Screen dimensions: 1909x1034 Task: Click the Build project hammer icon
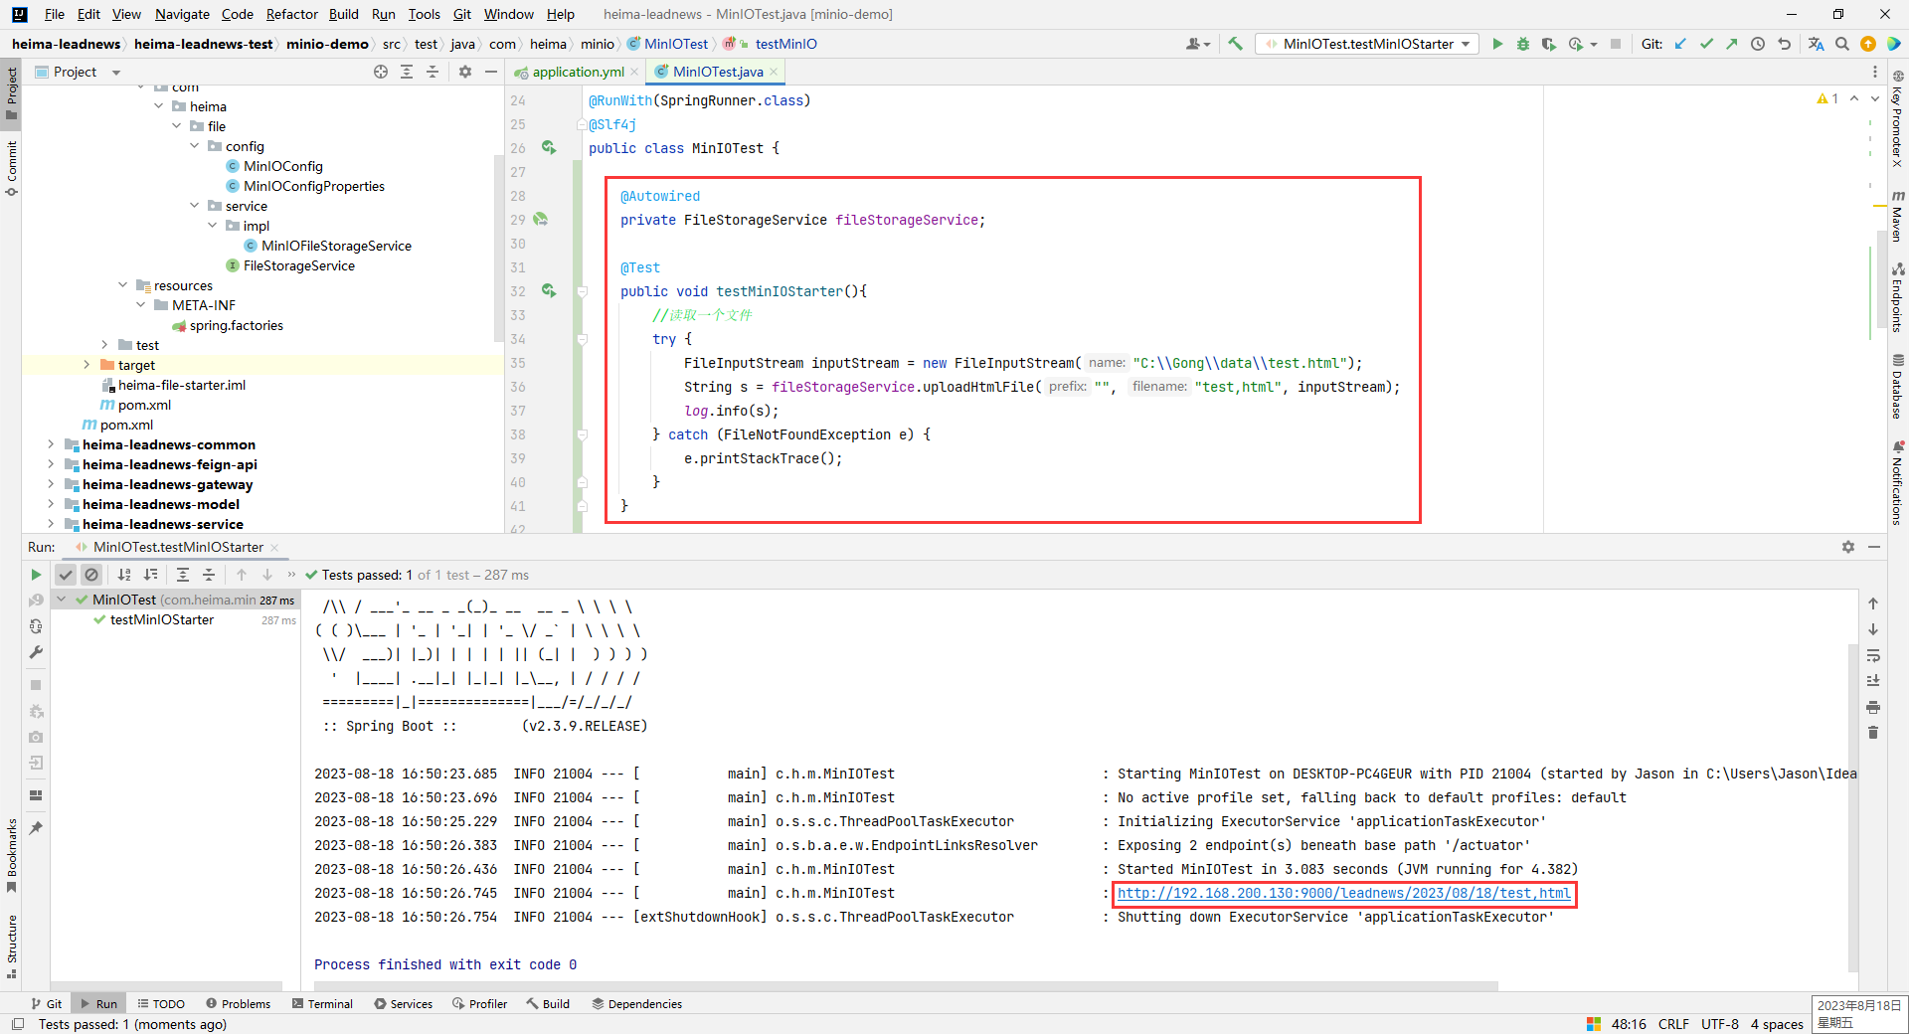coord(1236,44)
